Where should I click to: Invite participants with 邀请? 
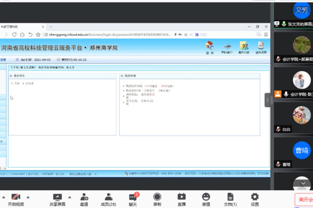click(84, 200)
